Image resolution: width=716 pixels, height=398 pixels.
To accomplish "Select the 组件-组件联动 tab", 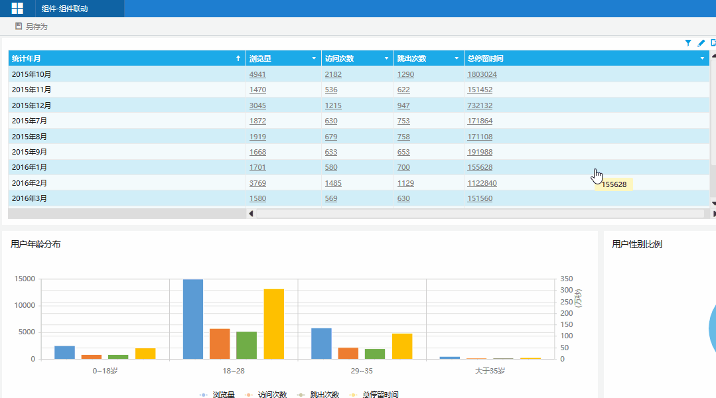I will point(64,9).
